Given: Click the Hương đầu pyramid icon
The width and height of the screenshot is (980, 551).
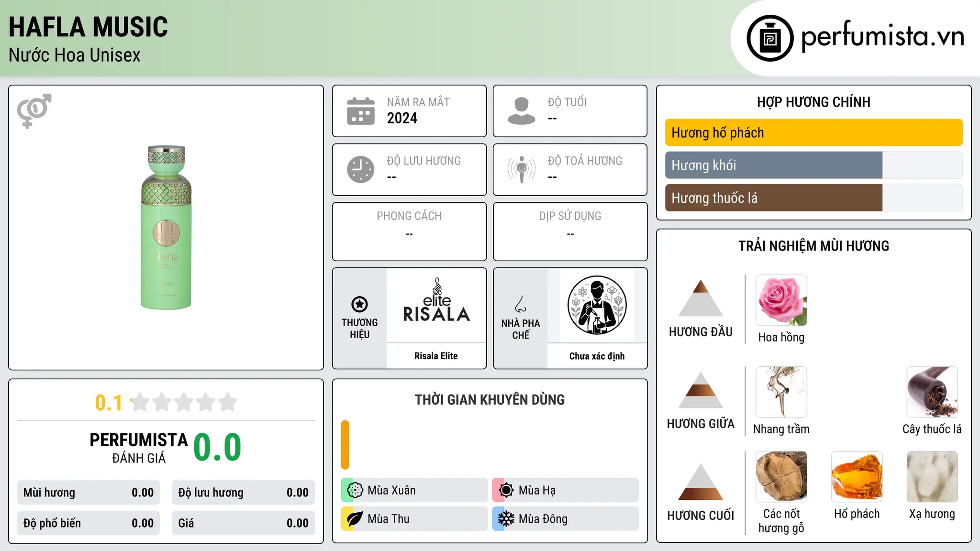Looking at the screenshot, I should click(701, 298).
